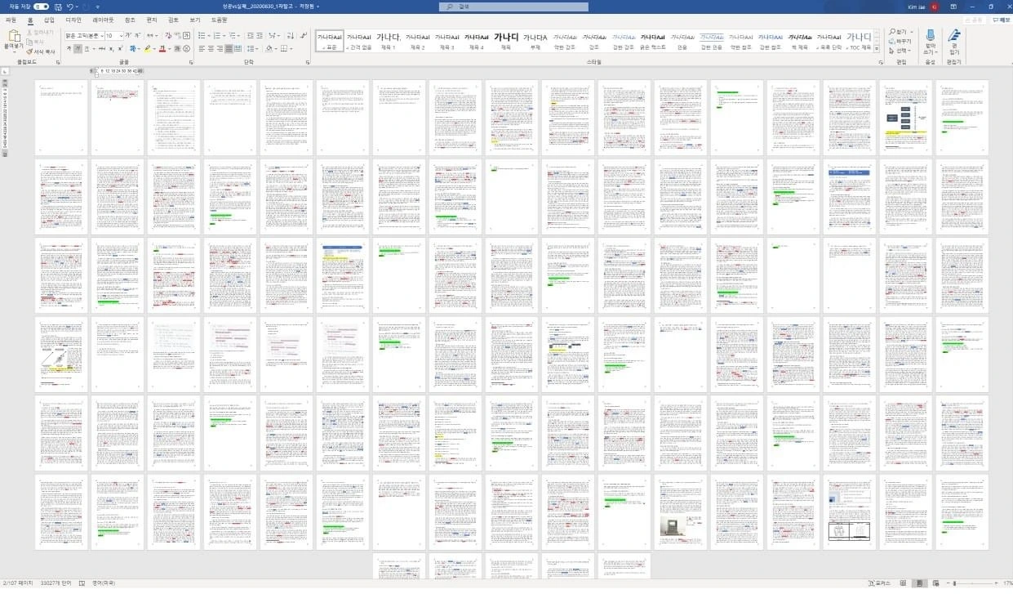This screenshot has width=1013, height=594.
Task: Open the 파일 (File) menu tab
Action: (11, 19)
